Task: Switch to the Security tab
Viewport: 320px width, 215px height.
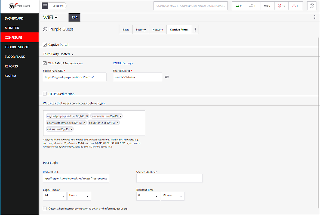Action: click(141, 29)
